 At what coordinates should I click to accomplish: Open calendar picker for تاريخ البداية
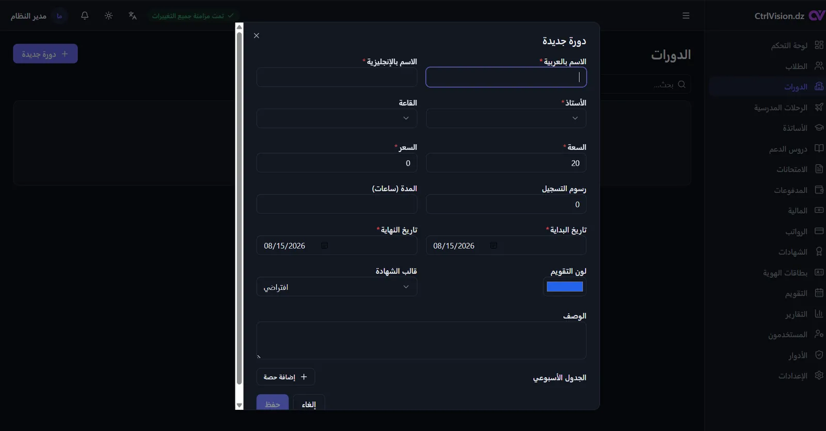pyautogui.click(x=494, y=246)
